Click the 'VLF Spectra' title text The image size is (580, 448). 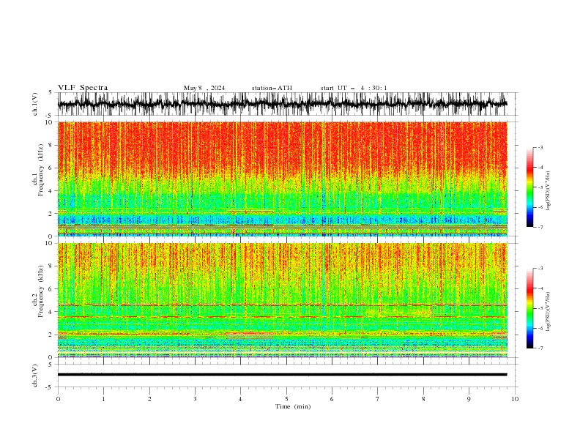pos(83,88)
